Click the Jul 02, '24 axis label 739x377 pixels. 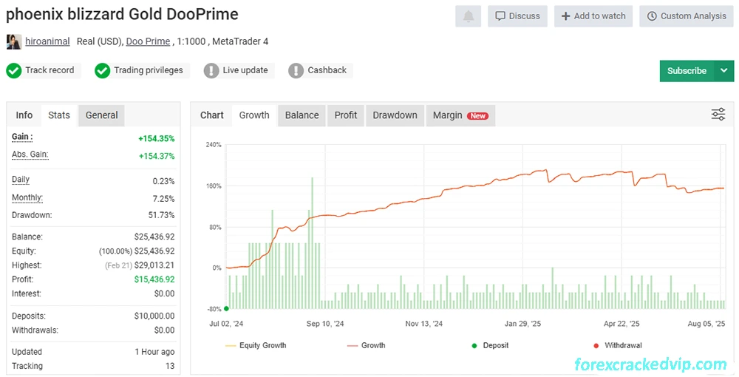[226, 324]
